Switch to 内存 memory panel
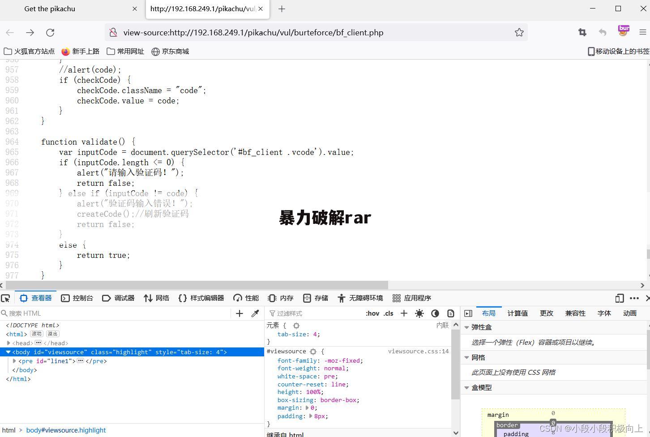The image size is (650, 437). pyautogui.click(x=281, y=298)
